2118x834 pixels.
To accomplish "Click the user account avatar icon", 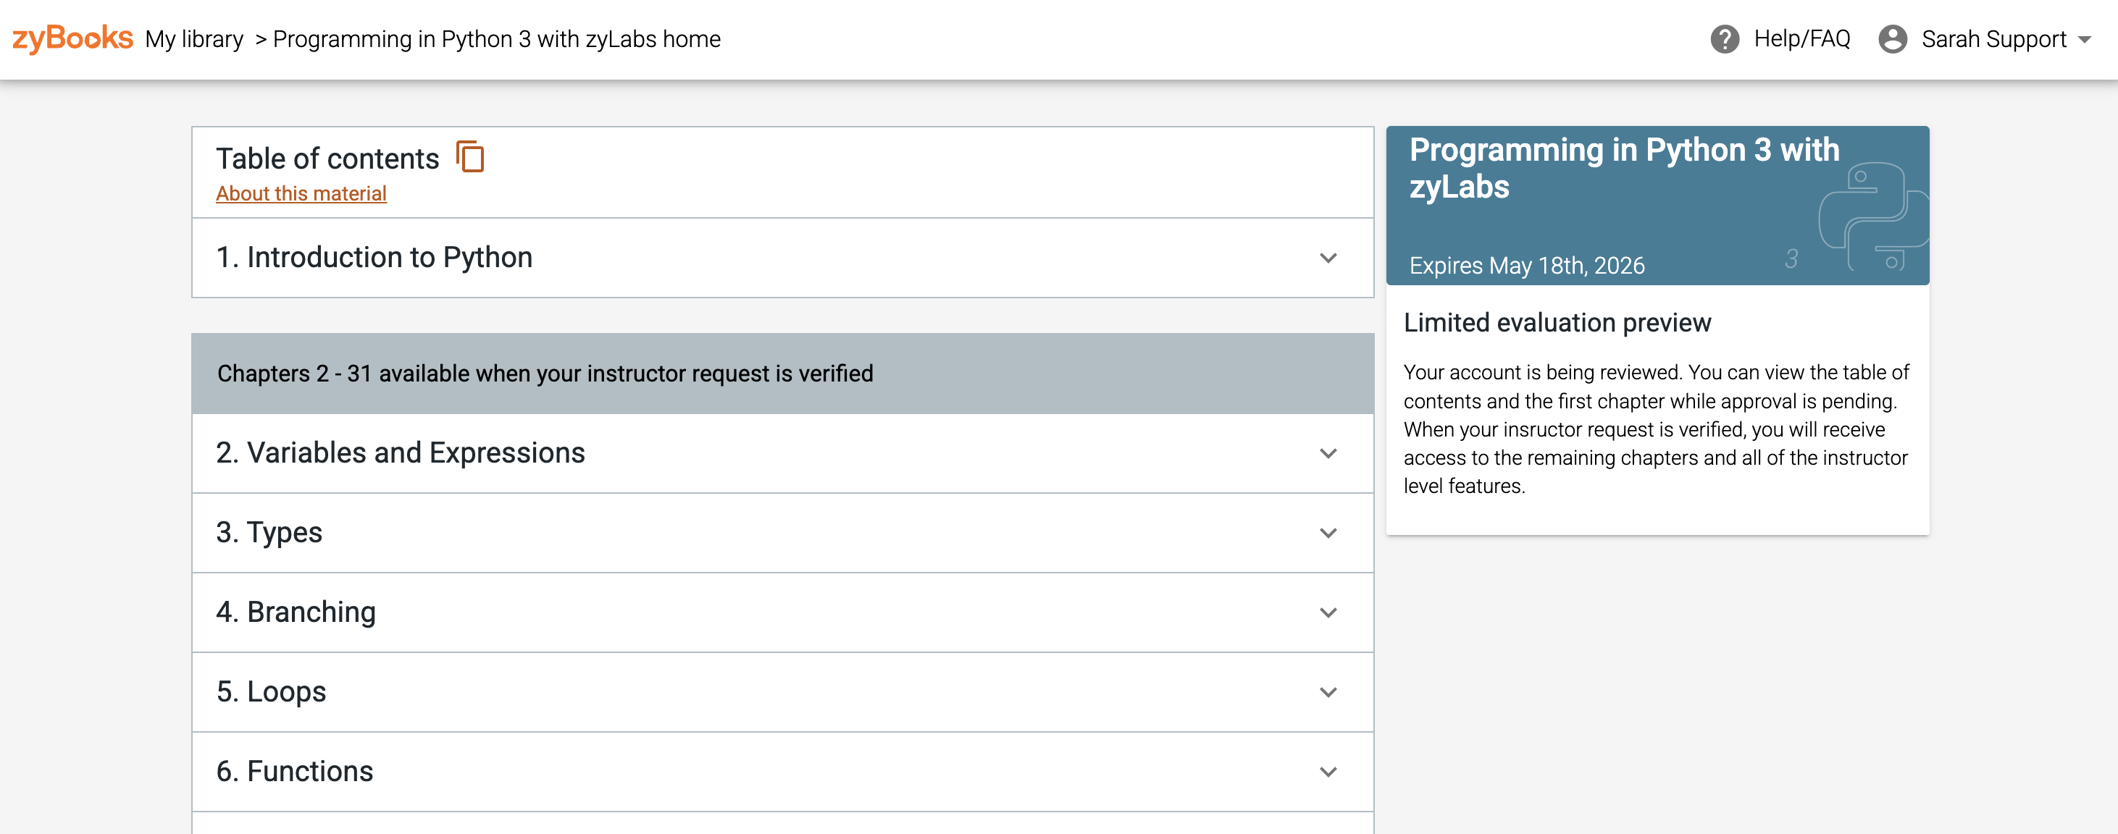I will 1892,38.
